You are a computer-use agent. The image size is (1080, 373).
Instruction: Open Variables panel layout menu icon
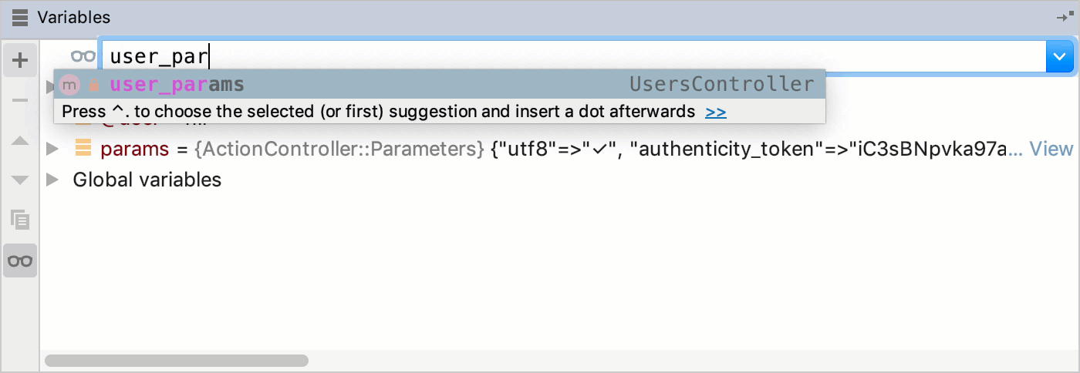click(x=21, y=17)
